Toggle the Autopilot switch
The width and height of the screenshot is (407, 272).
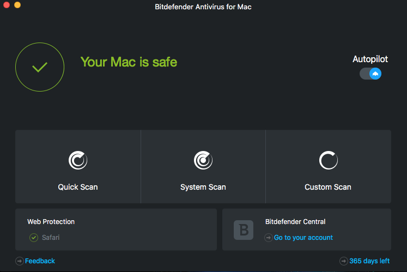(x=370, y=74)
